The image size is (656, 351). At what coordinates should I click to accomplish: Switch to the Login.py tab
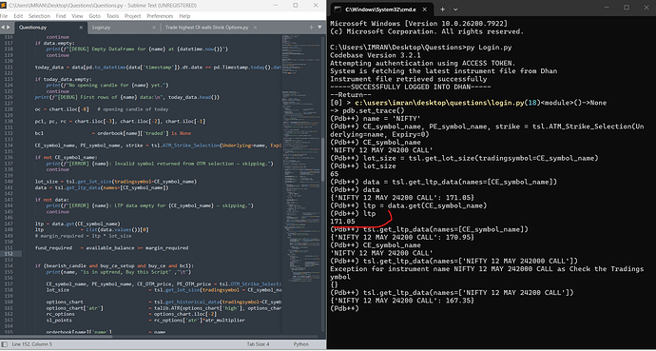coord(124,28)
